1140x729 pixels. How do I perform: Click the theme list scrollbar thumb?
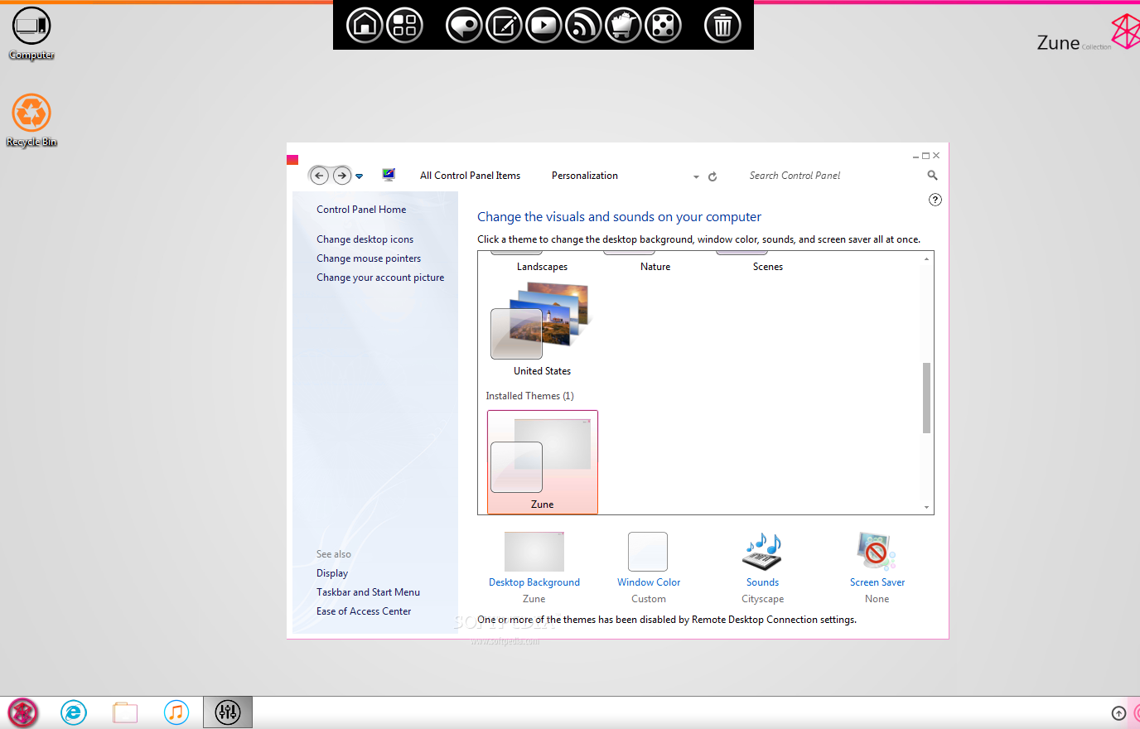(926, 398)
